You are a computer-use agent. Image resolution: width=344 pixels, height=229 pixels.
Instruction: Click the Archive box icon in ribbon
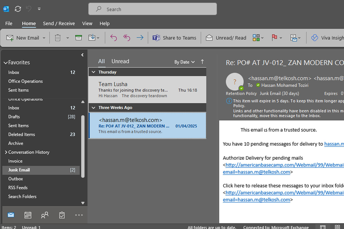click(x=79, y=38)
